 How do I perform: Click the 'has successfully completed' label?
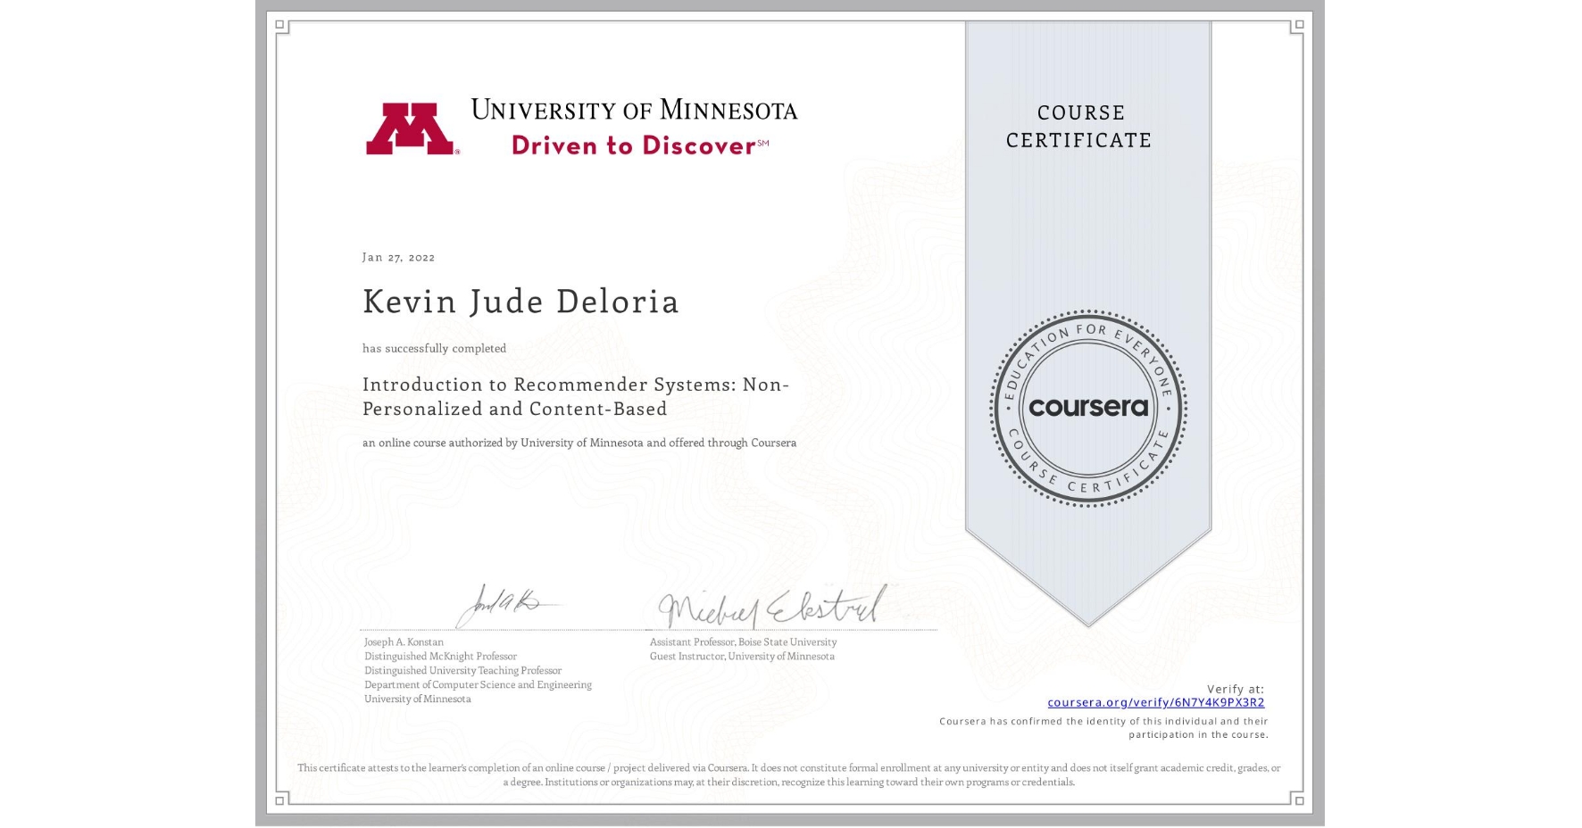(x=433, y=348)
